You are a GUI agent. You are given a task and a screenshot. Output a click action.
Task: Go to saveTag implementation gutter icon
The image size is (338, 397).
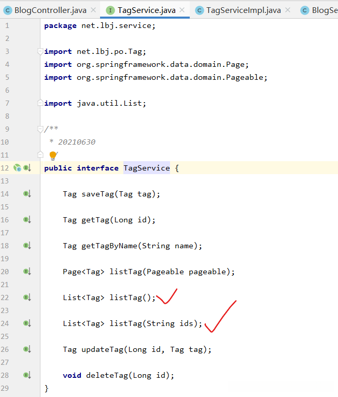[27, 194]
